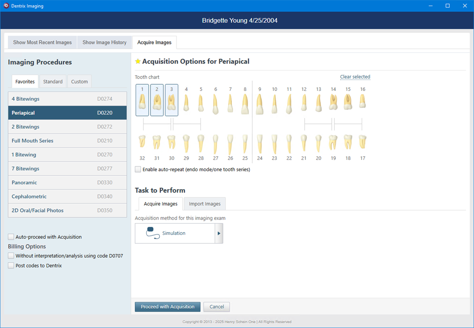Select tooth 16 icon
The width and height of the screenshot is (474, 328).
tap(363, 101)
